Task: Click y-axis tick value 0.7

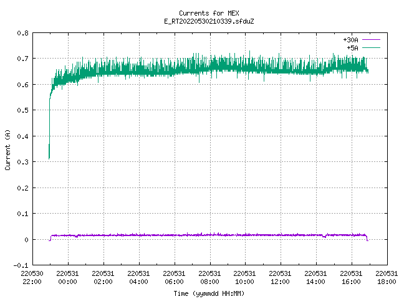Action: click(22, 59)
